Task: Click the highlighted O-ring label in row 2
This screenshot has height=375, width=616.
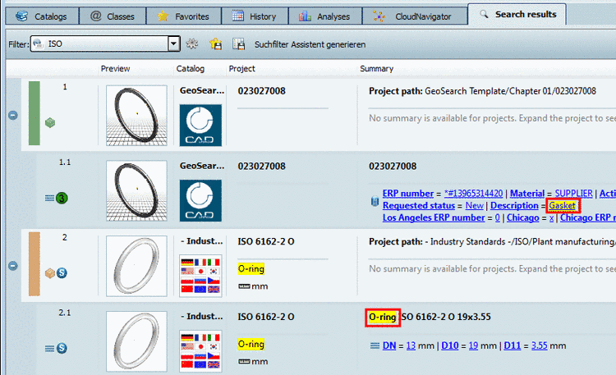Action: [x=251, y=268]
